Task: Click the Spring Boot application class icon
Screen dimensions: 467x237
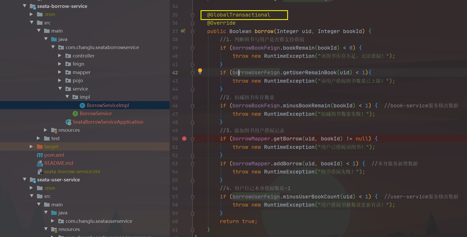Action: 68,122
